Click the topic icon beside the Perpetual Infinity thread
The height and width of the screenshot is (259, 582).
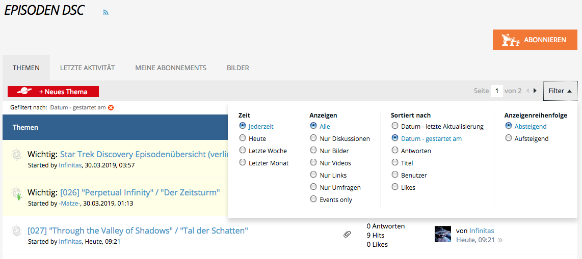pos(16,193)
